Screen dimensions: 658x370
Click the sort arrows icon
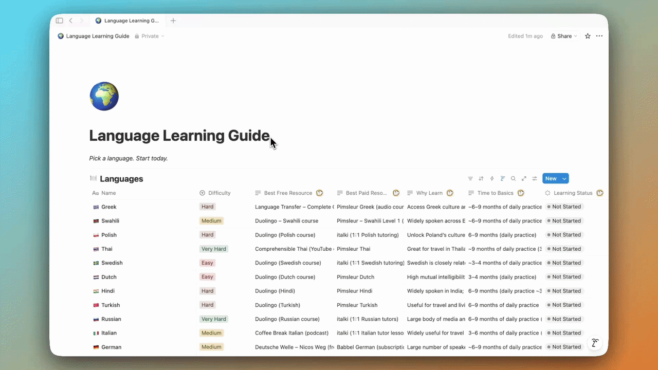click(481, 179)
